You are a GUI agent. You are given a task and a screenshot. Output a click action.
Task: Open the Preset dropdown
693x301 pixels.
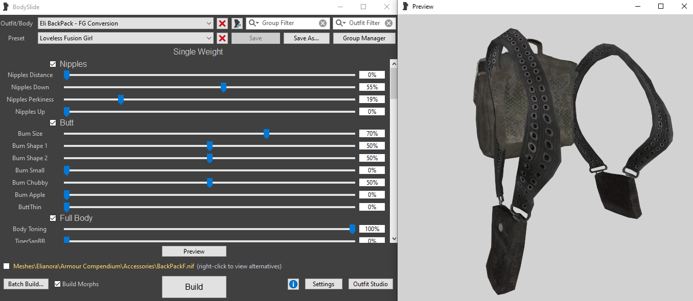126,38
